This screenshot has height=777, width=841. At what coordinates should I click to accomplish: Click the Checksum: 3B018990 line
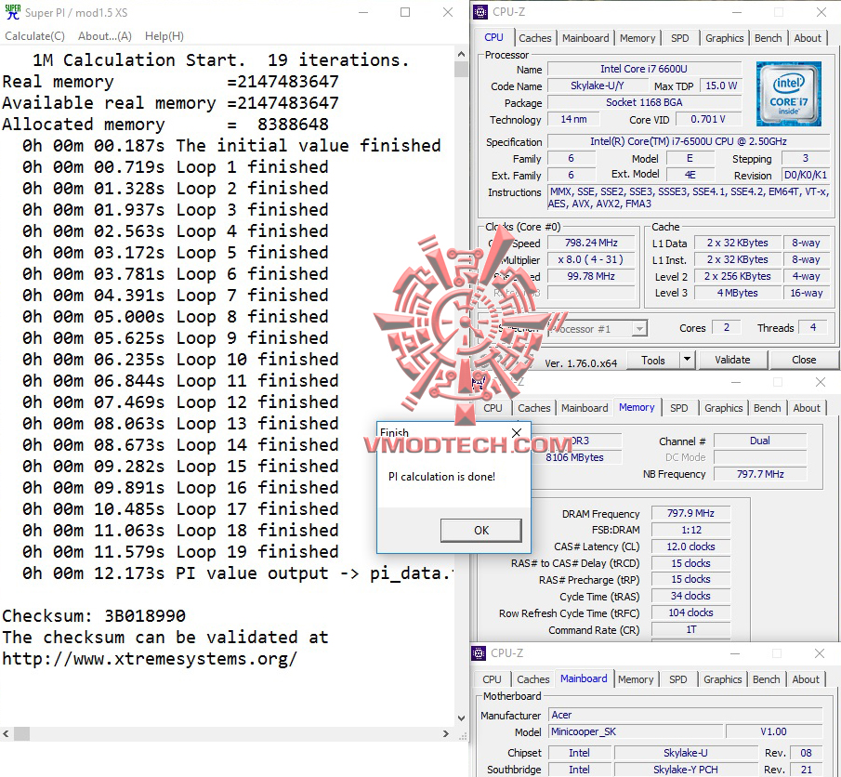94,616
